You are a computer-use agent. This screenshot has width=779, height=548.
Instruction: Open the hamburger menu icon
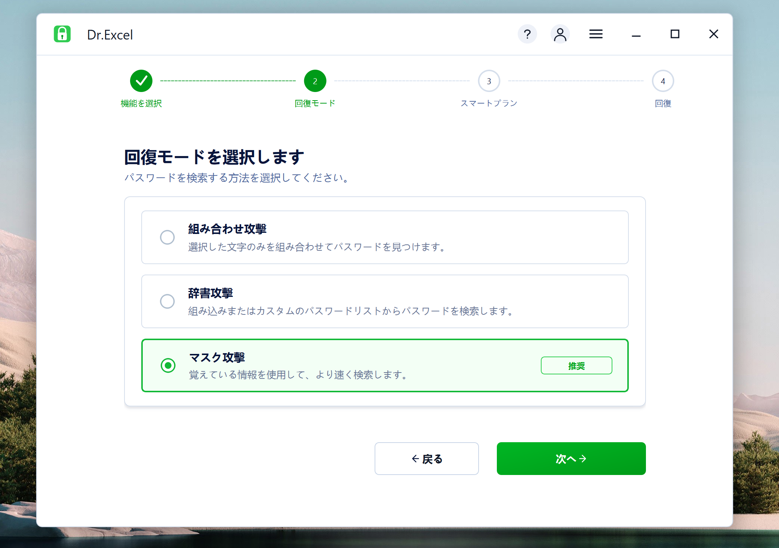pos(596,34)
